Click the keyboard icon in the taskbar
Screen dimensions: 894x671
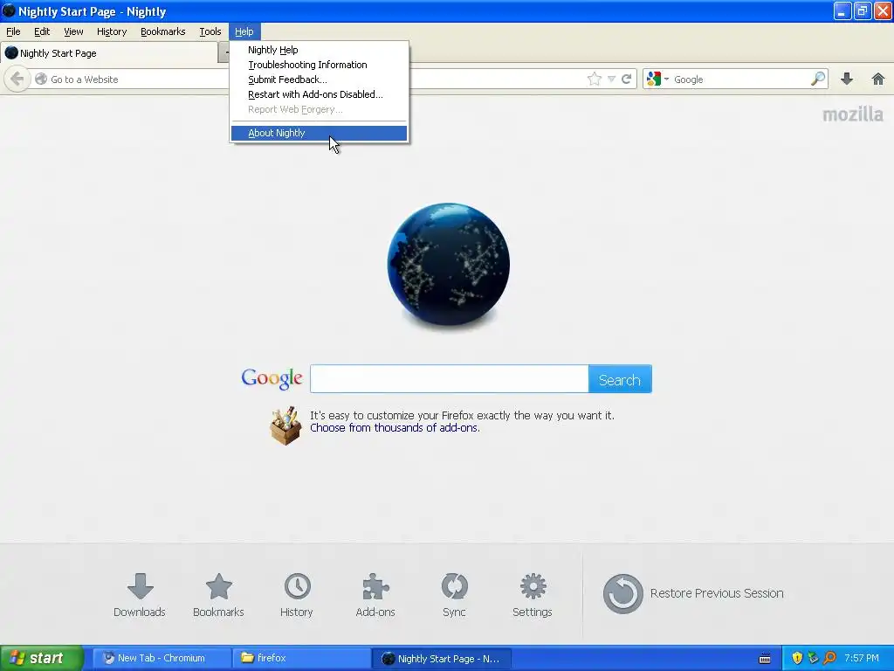click(765, 659)
